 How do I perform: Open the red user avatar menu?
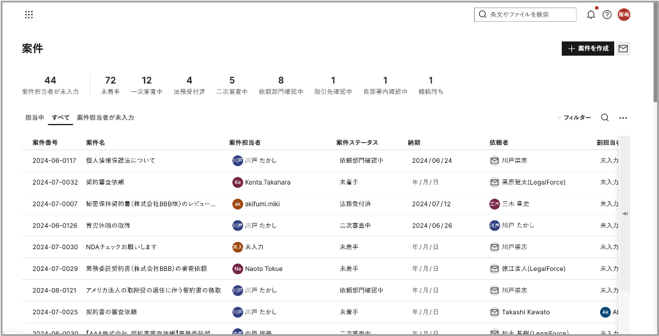coord(624,15)
